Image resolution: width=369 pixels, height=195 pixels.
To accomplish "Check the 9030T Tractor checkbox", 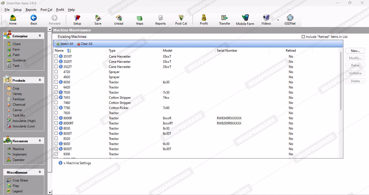I will click(x=56, y=149).
